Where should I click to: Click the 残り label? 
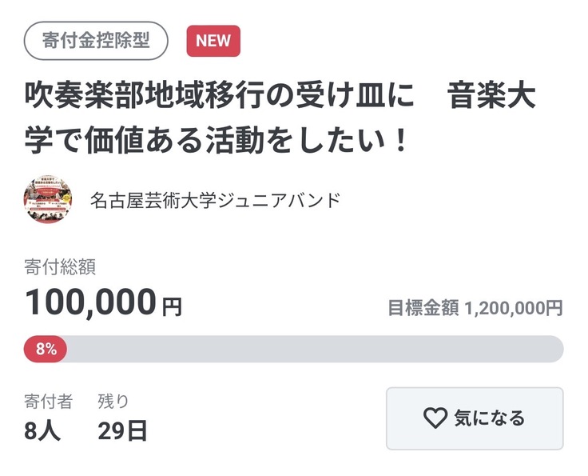113,401
